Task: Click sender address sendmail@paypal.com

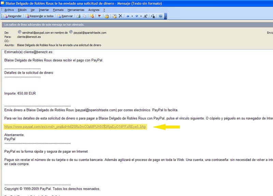Action: point(36,32)
